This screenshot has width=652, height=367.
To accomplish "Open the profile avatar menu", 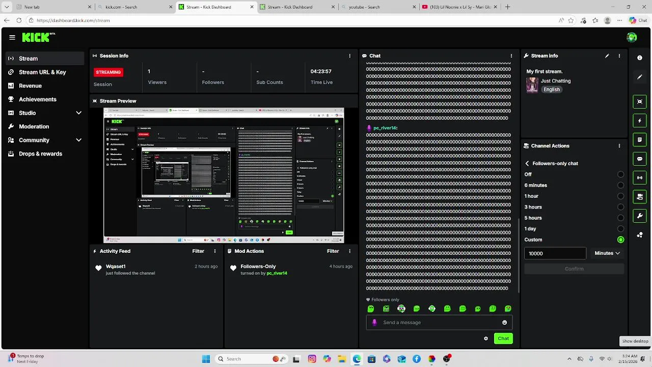I will pos(632,37).
